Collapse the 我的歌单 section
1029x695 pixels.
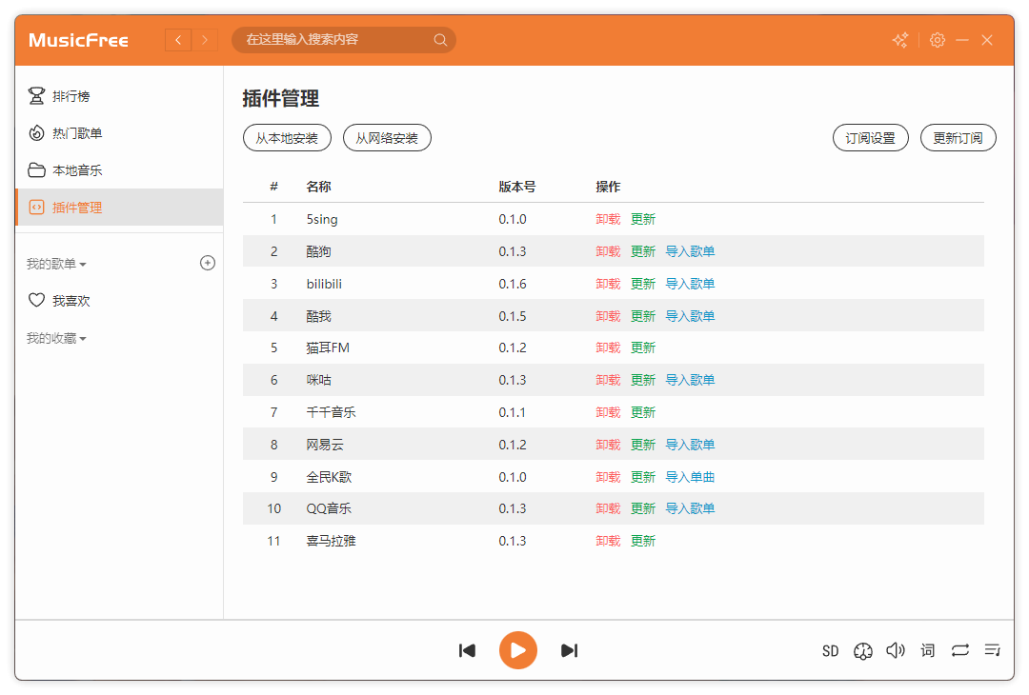tap(56, 264)
